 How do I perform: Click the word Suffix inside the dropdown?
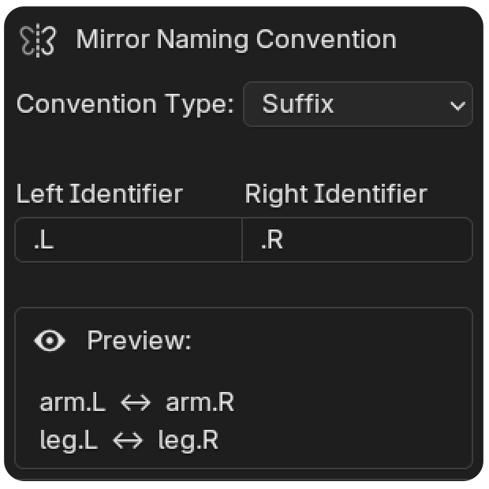click(298, 104)
